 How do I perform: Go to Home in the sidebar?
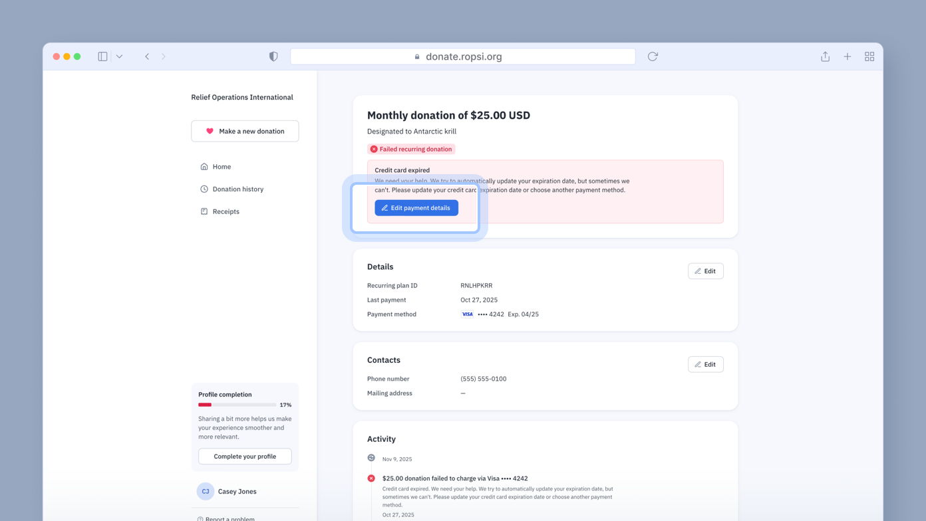222,167
